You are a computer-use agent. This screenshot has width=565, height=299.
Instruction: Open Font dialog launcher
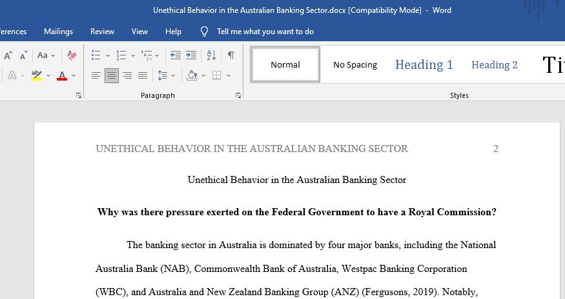click(79, 95)
